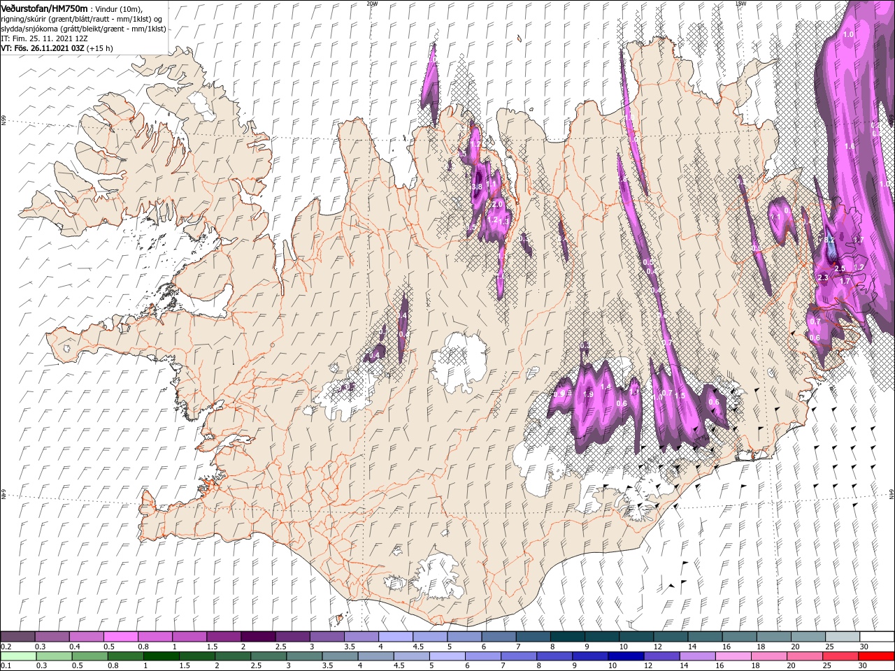Screen dimensions: 895x671
Task: Click the '20W' longitude label at top
Action: point(371,3)
